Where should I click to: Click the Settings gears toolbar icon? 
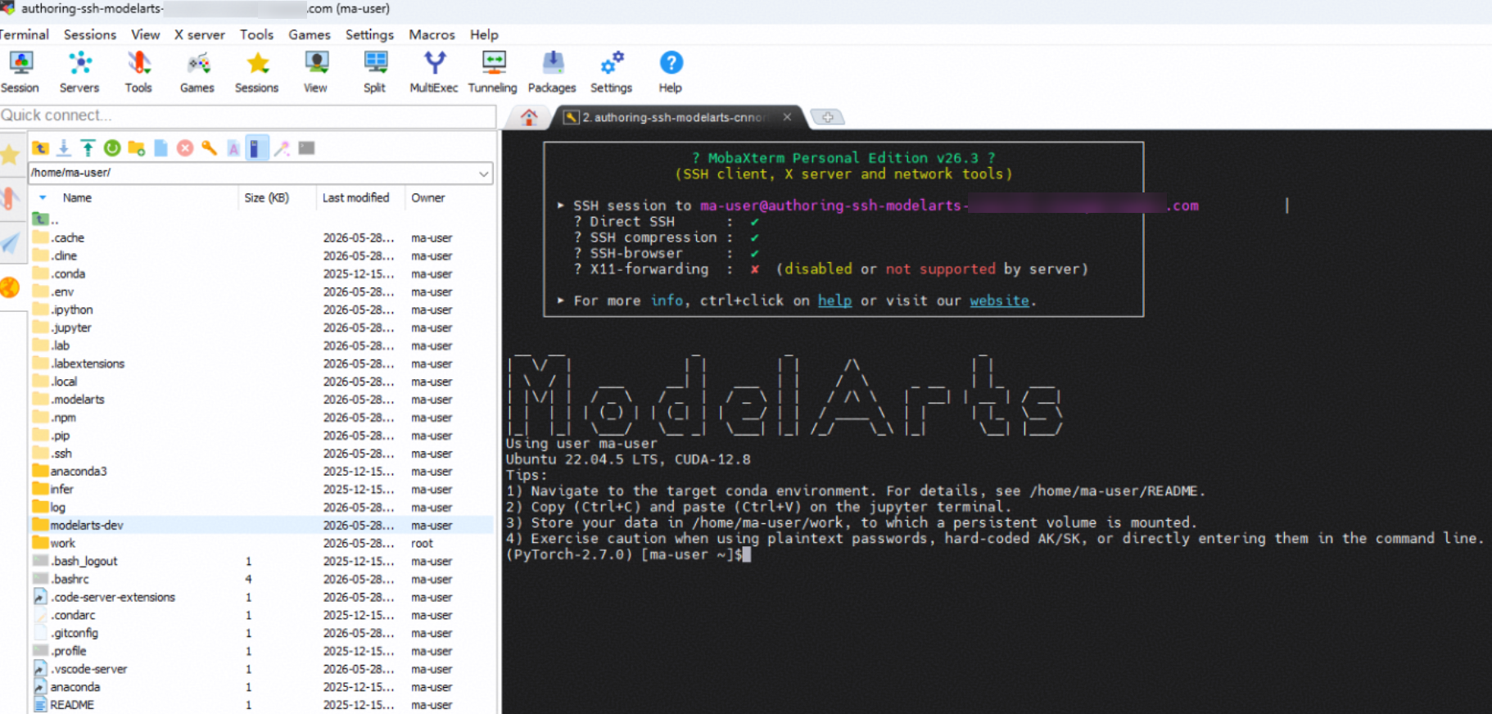pyautogui.click(x=612, y=72)
